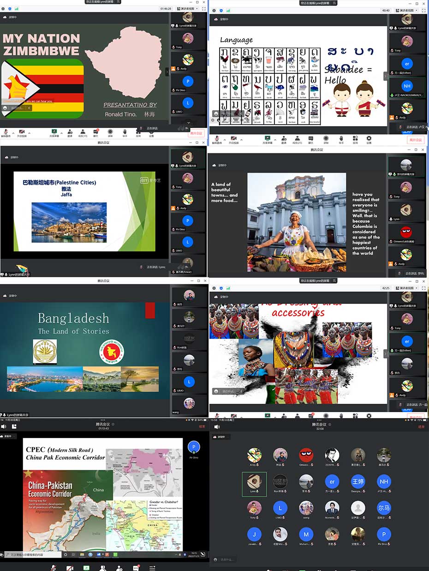Open share screen options arrow in Laos meeting
The image size is (429, 571).
tap(275, 139)
